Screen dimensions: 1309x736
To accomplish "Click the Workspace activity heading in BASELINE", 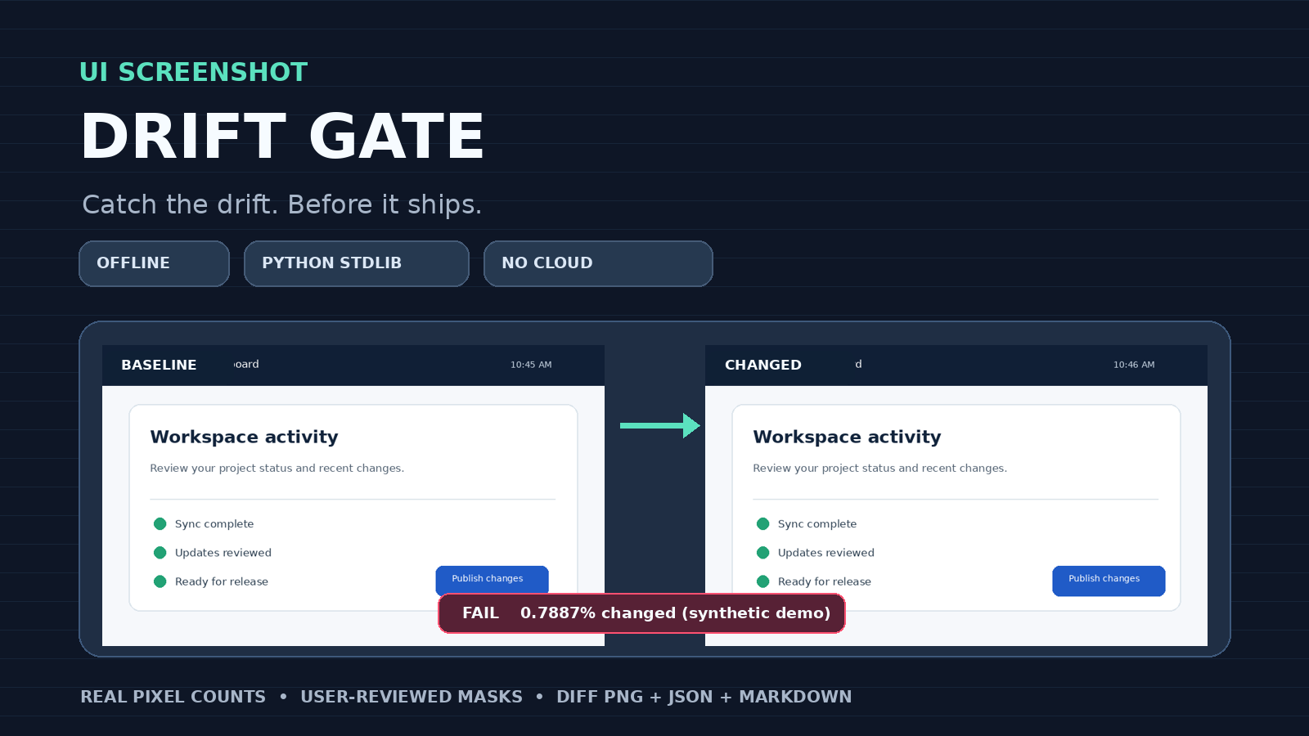I will [244, 437].
